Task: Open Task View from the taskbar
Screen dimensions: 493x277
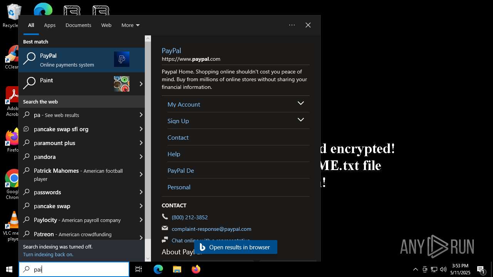Action: [x=139, y=269]
